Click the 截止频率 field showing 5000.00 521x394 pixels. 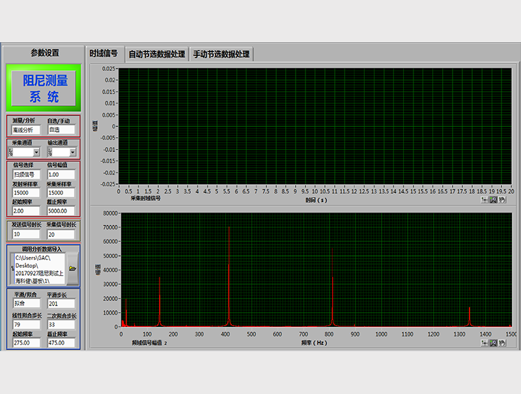pos(61,211)
